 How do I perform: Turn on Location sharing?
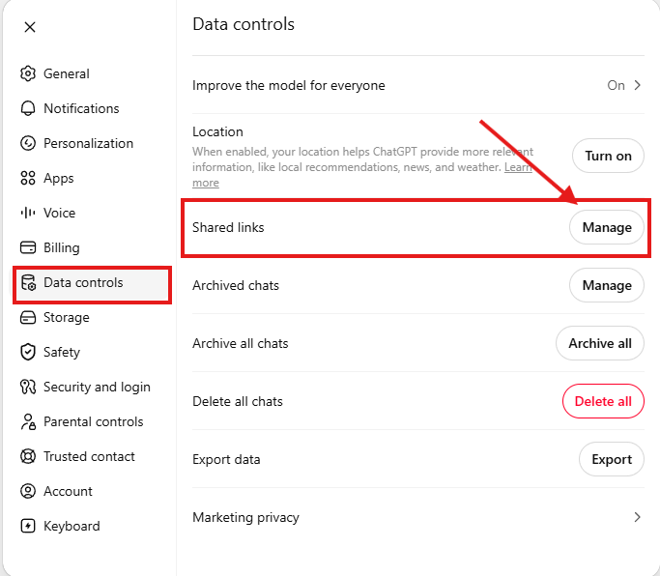tap(608, 156)
